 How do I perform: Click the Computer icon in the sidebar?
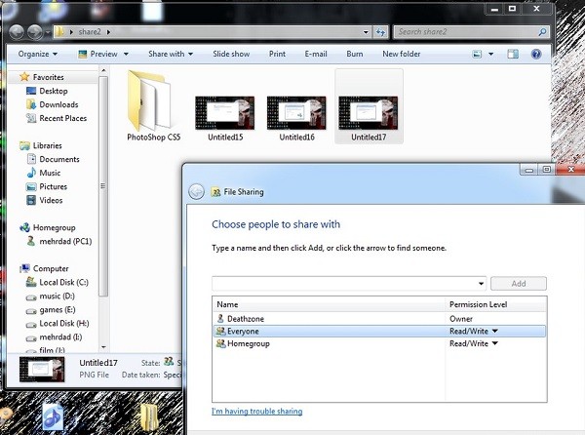[x=24, y=268]
